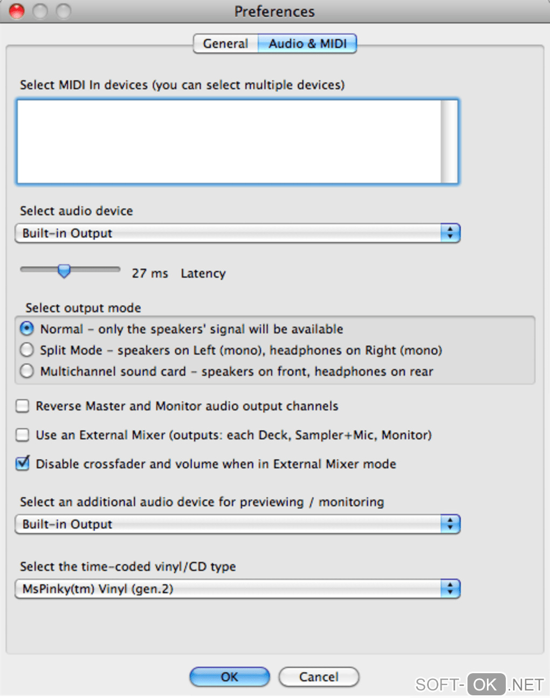
Task: Click the latency slider handle
Action: click(x=64, y=271)
